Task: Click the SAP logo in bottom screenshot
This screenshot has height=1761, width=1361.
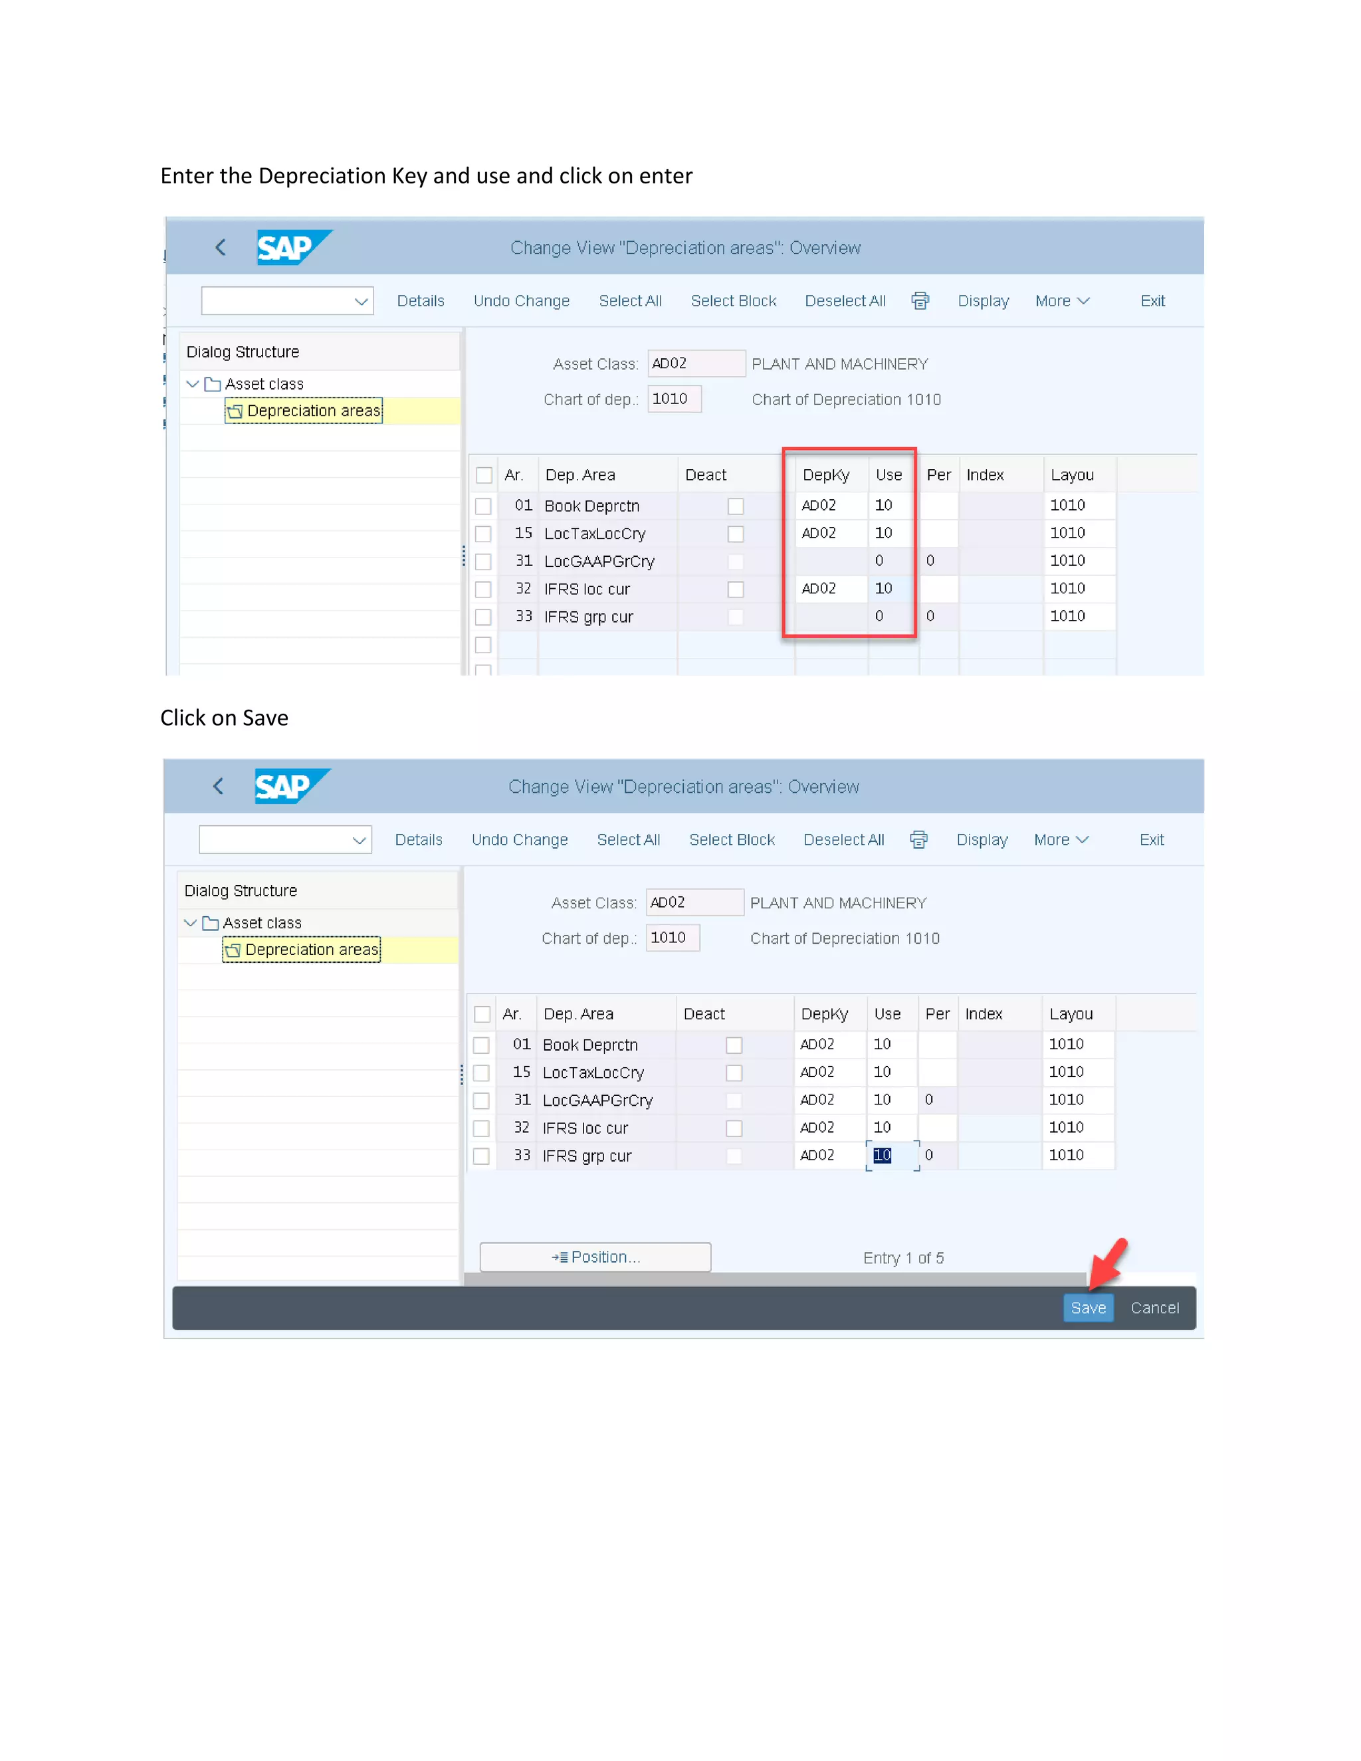Action: coord(291,786)
